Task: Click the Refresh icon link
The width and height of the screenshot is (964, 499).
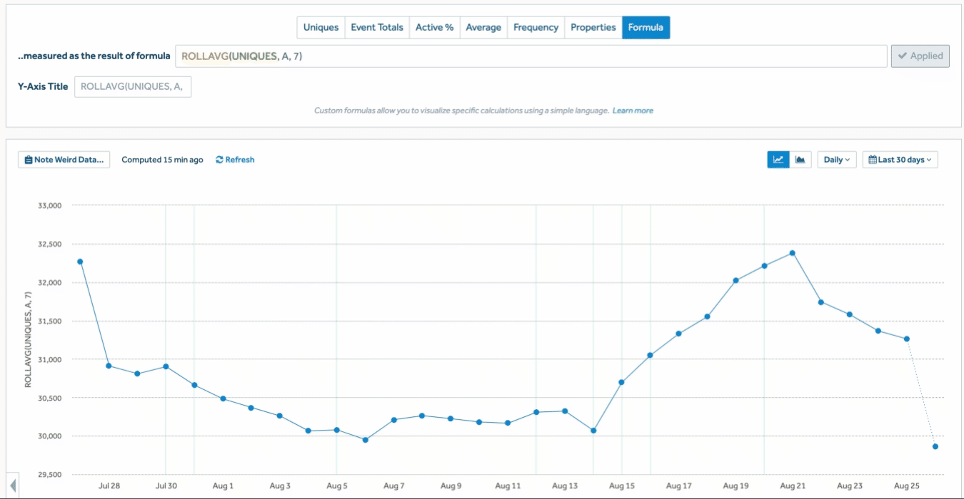Action: [235, 160]
